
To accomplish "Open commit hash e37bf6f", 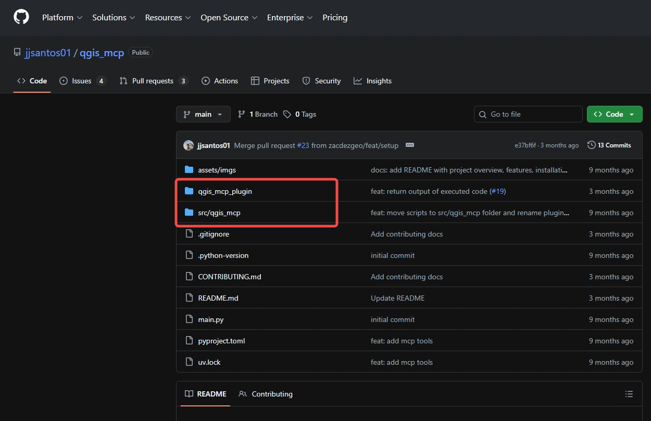I will point(526,145).
